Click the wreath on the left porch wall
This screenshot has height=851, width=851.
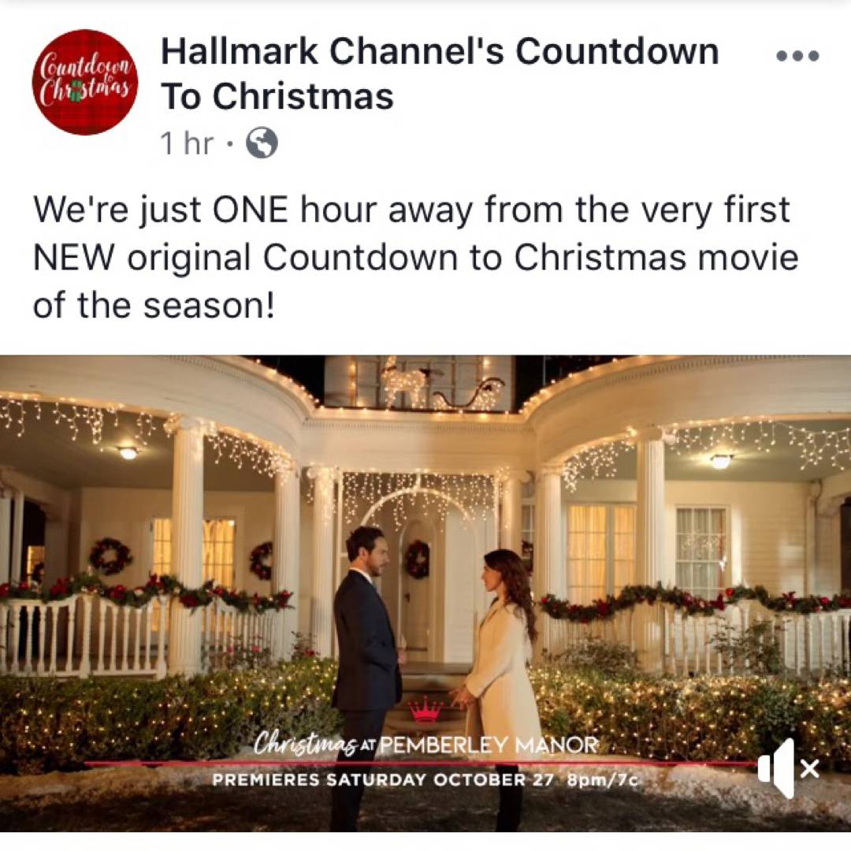click(x=110, y=556)
